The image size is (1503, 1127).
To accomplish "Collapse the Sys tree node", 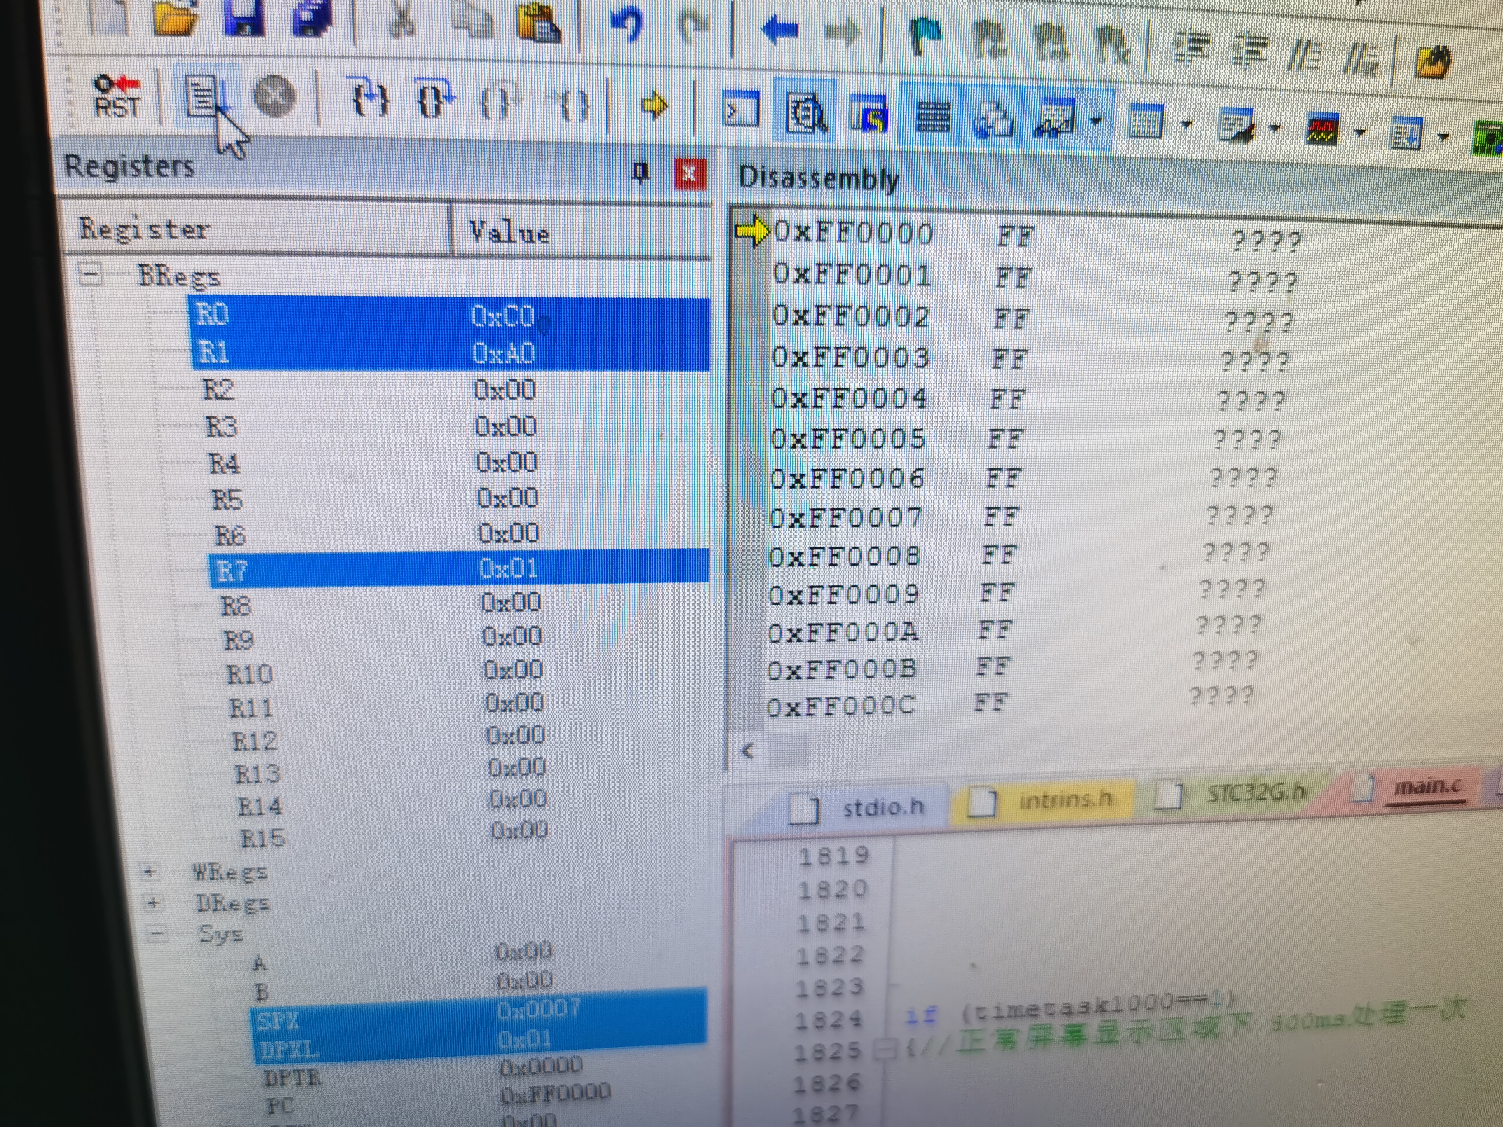I will (x=156, y=933).
